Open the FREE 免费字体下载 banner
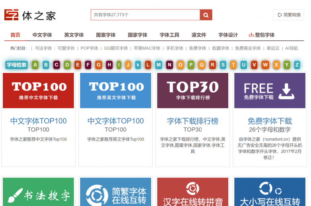Screen dimensions: 311x206 [270, 90]
